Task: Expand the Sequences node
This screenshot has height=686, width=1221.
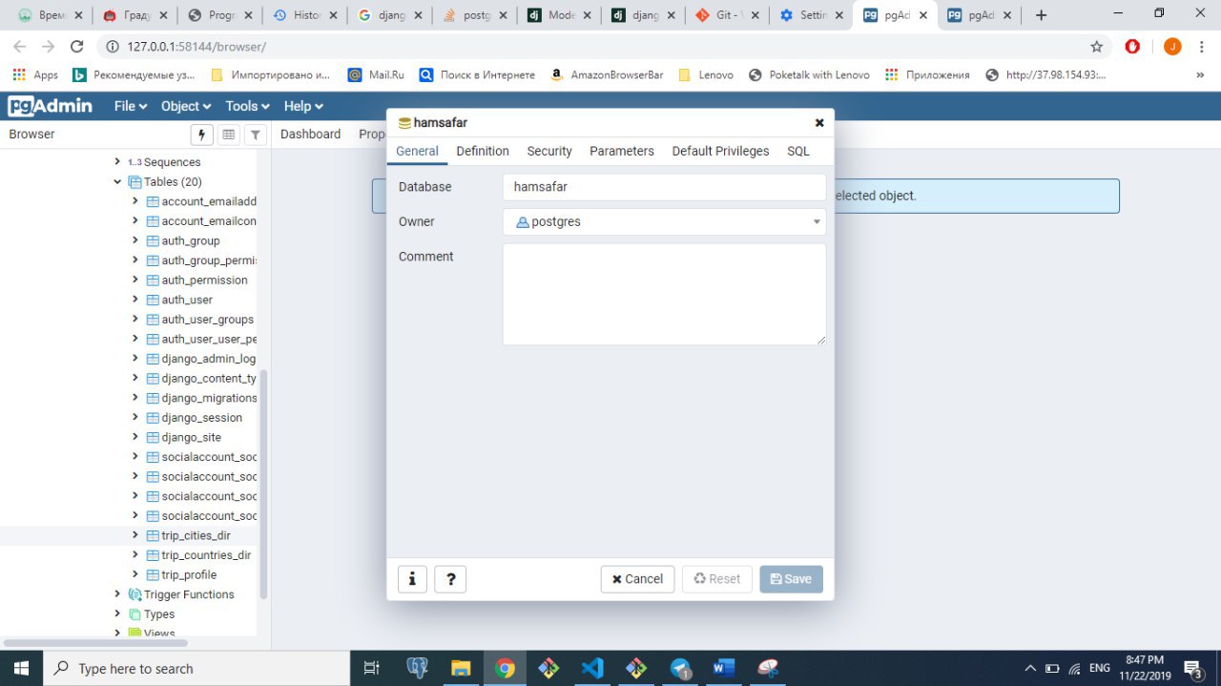Action: [x=117, y=162]
